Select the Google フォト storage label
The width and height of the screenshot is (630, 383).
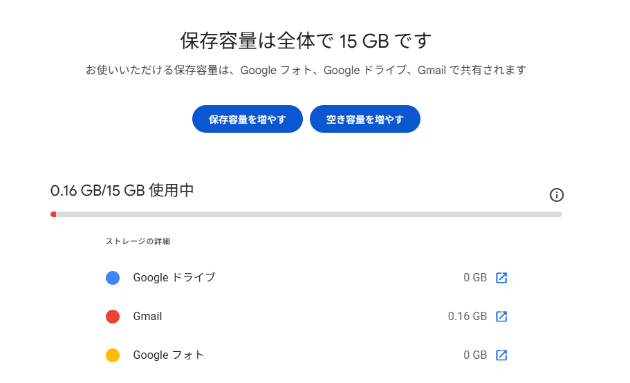[169, 355]
